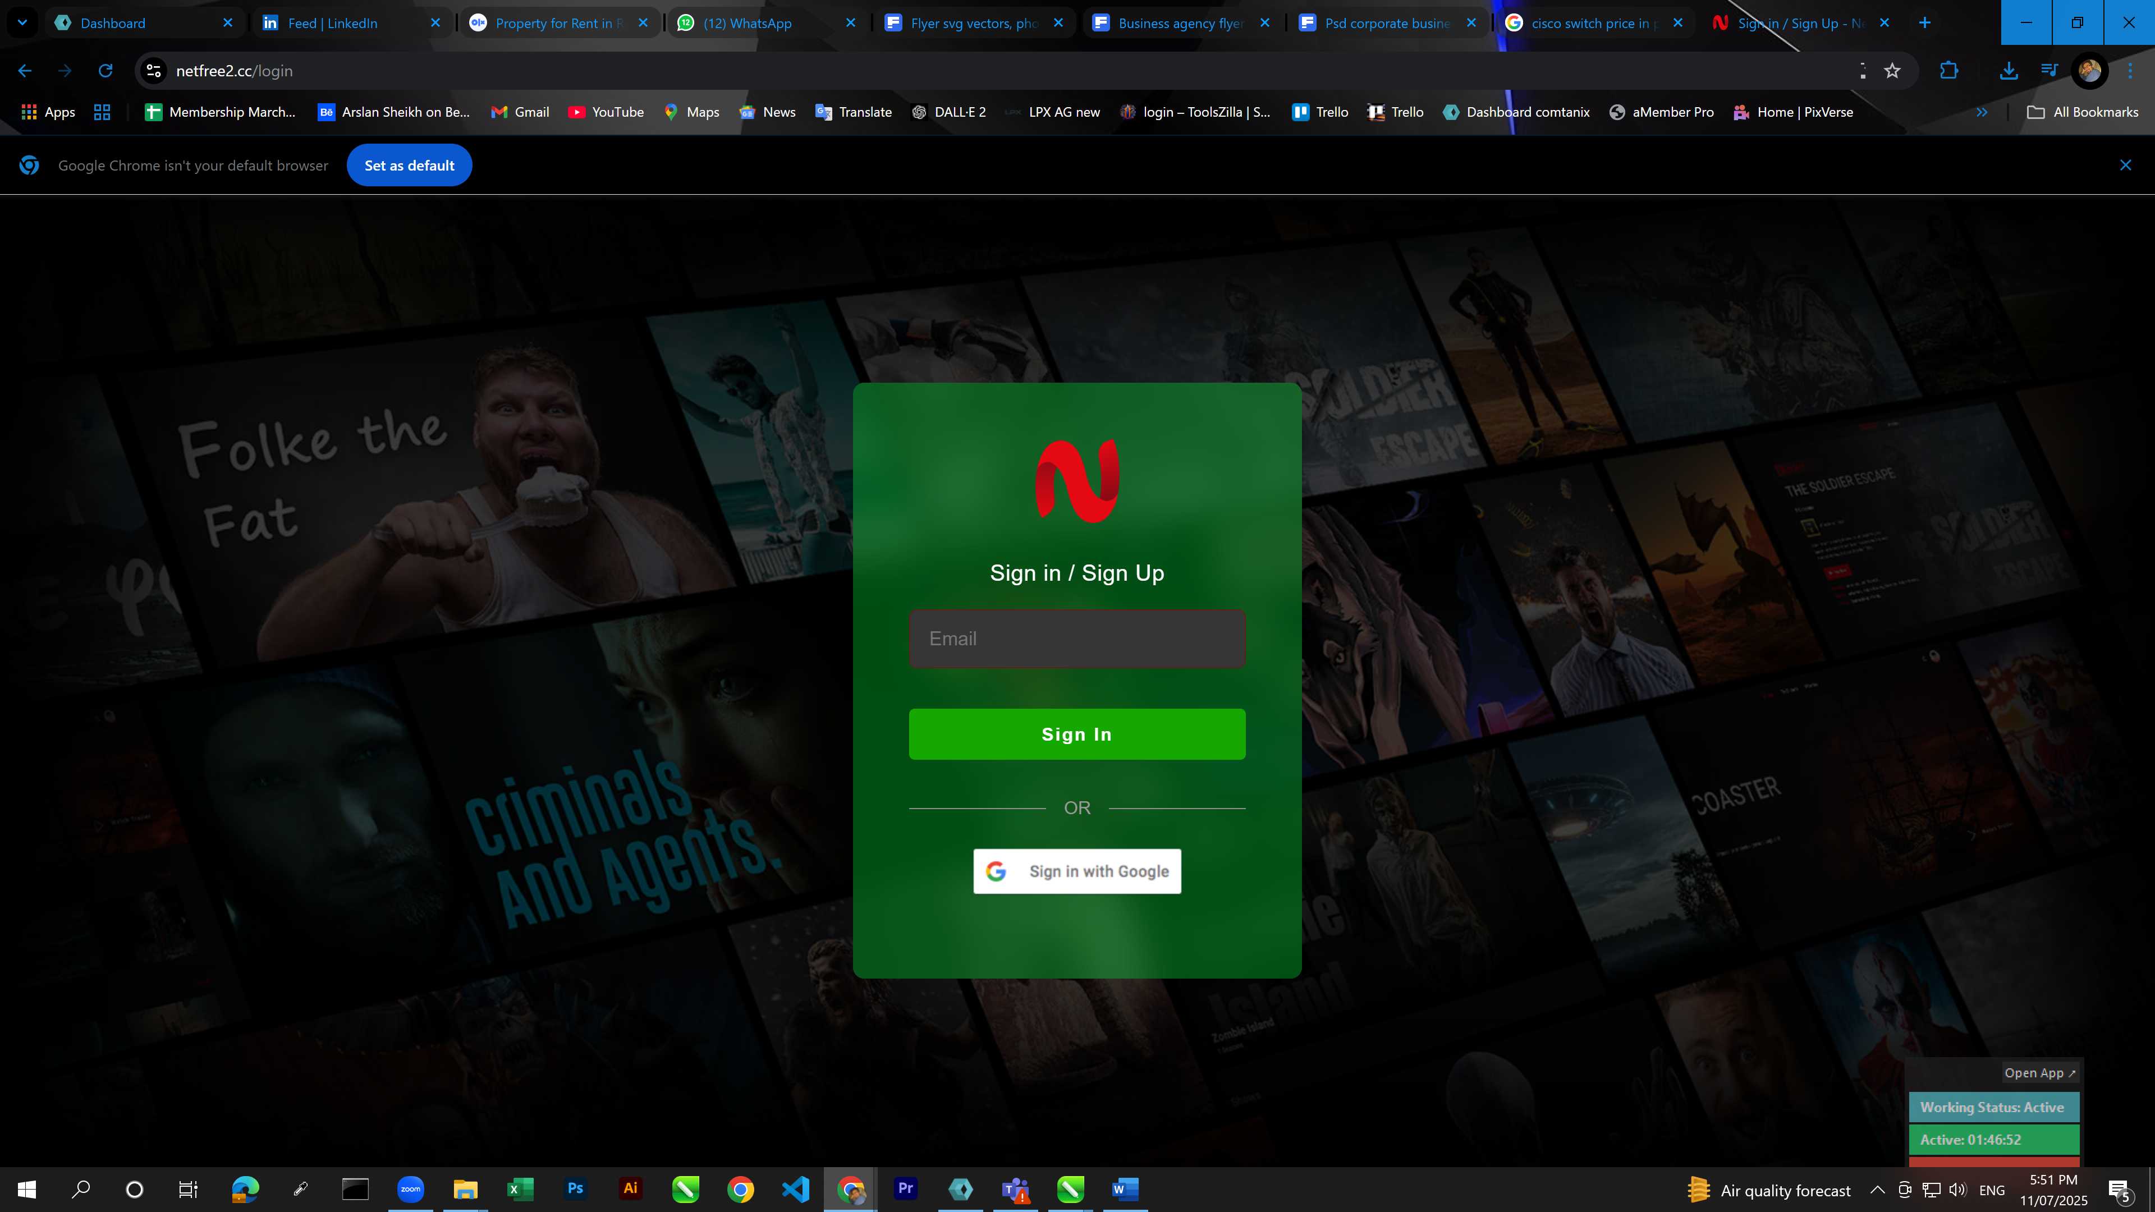Open Photoshop from the taskbar

(576, 1188)
